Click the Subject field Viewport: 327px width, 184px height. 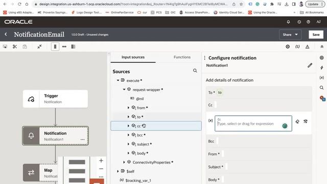click(x=259, y=167)
